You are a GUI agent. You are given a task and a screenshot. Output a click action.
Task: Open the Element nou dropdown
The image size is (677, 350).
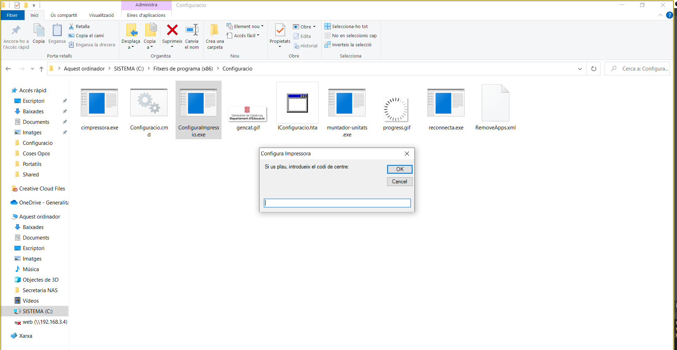tap(245, 26)
